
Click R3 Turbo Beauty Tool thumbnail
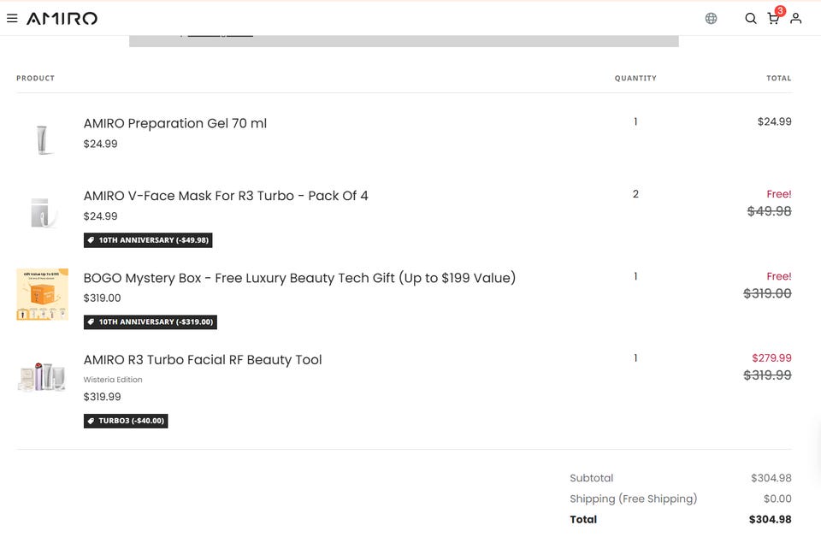point(43,376)
